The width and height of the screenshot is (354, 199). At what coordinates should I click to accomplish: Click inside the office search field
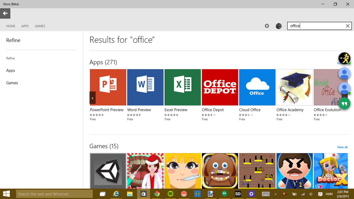coord(316,26)
